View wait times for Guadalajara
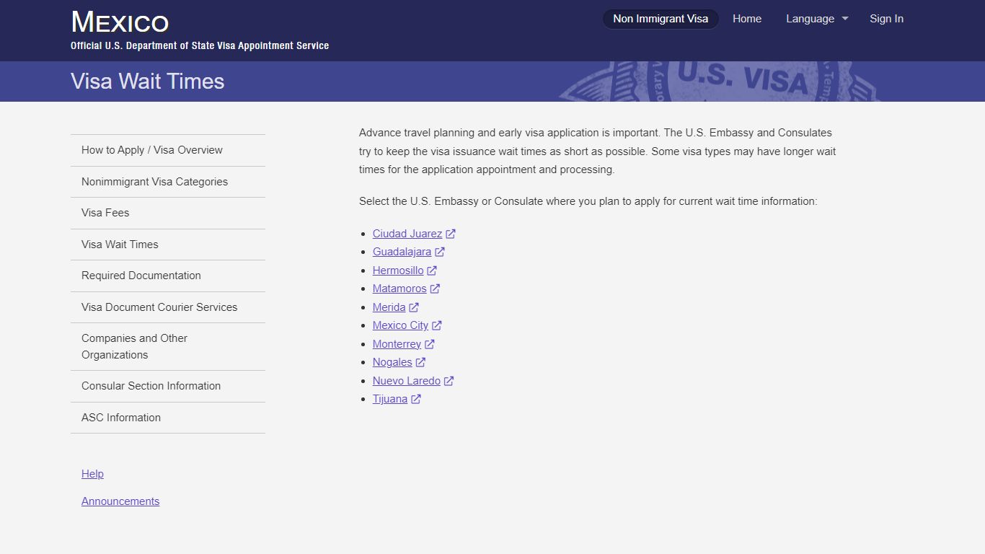This screenshot has width=985, height=554. 402,252
